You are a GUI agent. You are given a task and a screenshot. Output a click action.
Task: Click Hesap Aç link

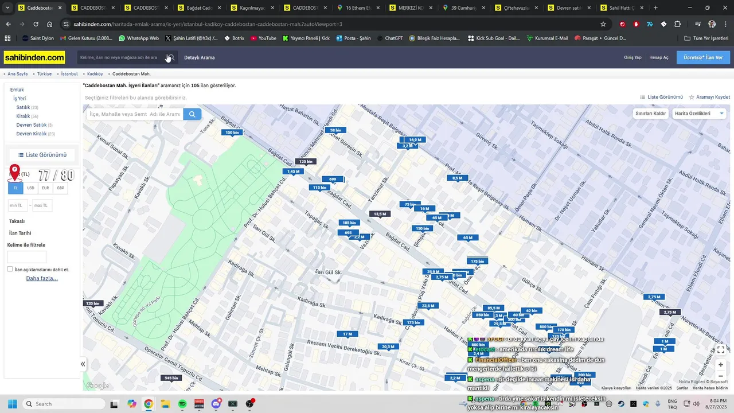(659, 57)
